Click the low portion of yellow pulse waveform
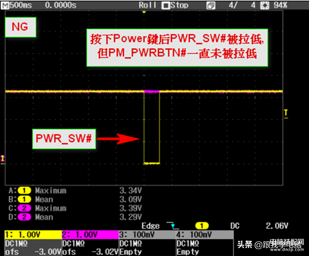 (152, 163)
